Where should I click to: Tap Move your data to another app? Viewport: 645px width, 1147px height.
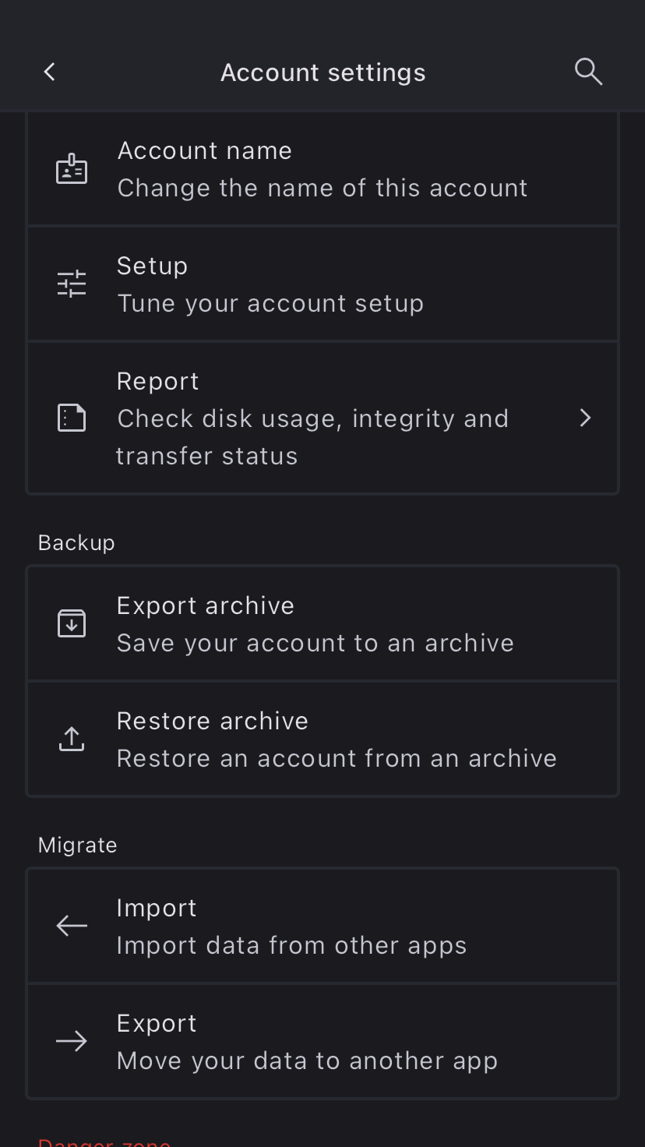coord(307,1061)
